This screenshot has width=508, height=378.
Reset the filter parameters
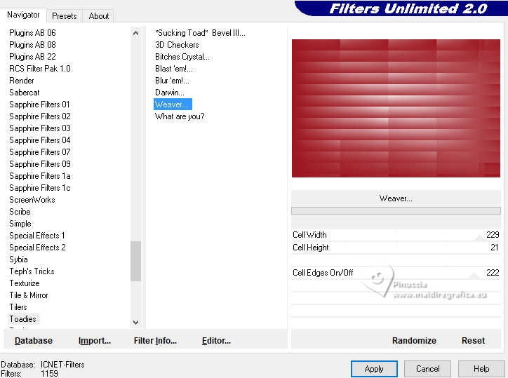coord(474,341)
